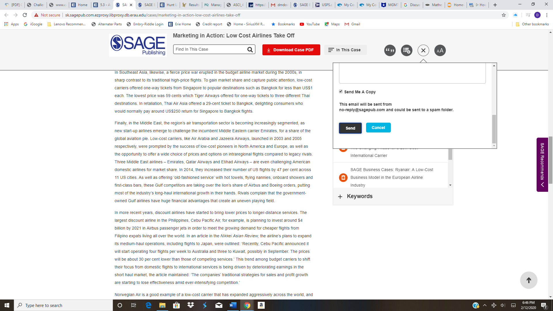
Task: Open Task View on the taskbar
Action: coord(134,305)
